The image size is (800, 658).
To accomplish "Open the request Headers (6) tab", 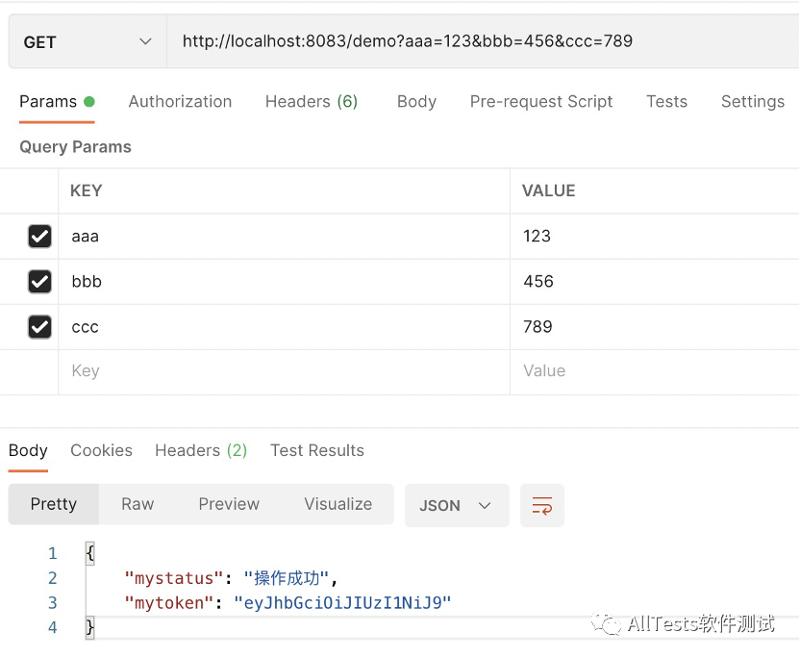I will click(312, 102).
